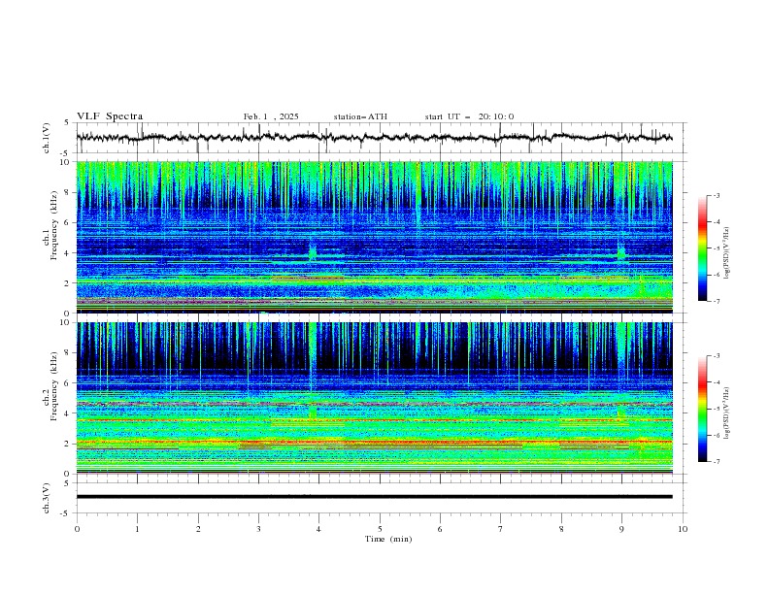Click the "5" tick on Time axis
This screenshot has width=769, height=594.
(x=380, y=529)
